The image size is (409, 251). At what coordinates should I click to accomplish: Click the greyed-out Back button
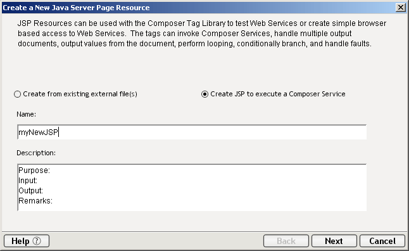tap(286, 241)
